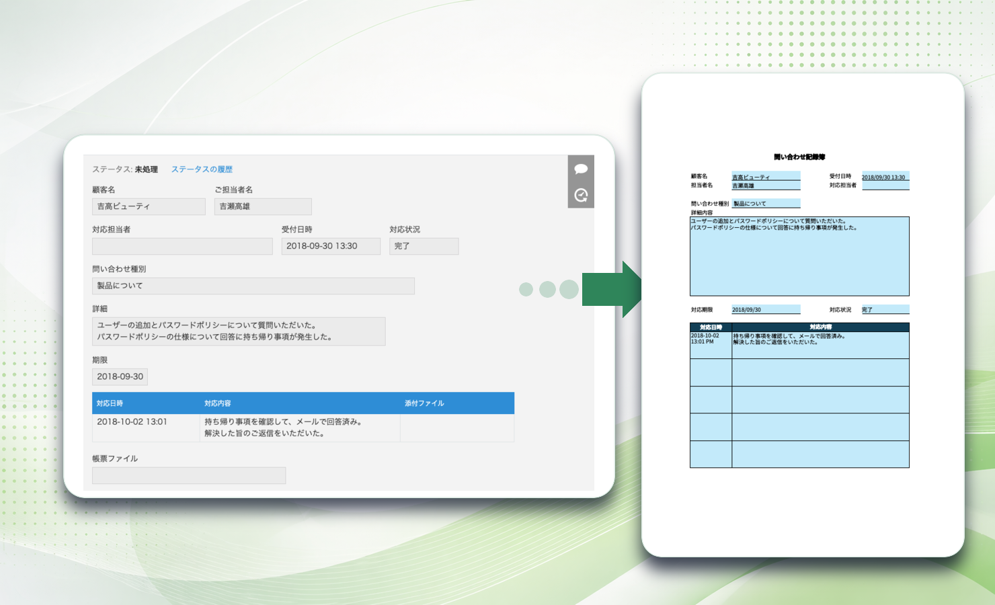
Task: Click the report's empty 対応担当者 value cell
Action: click(885, 186)
